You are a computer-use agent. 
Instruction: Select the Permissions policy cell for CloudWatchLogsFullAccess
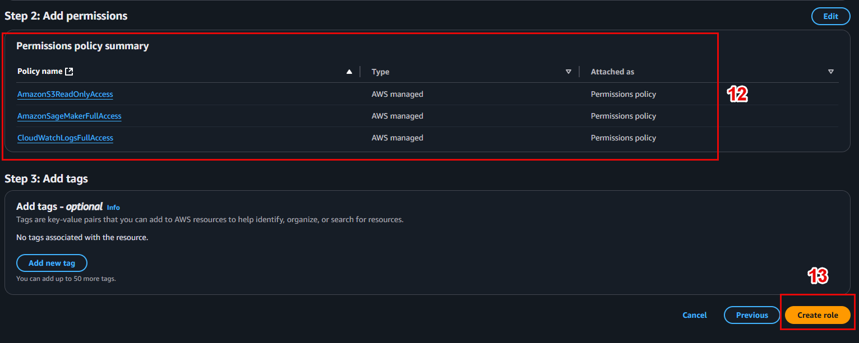click(x=624, y=138)
